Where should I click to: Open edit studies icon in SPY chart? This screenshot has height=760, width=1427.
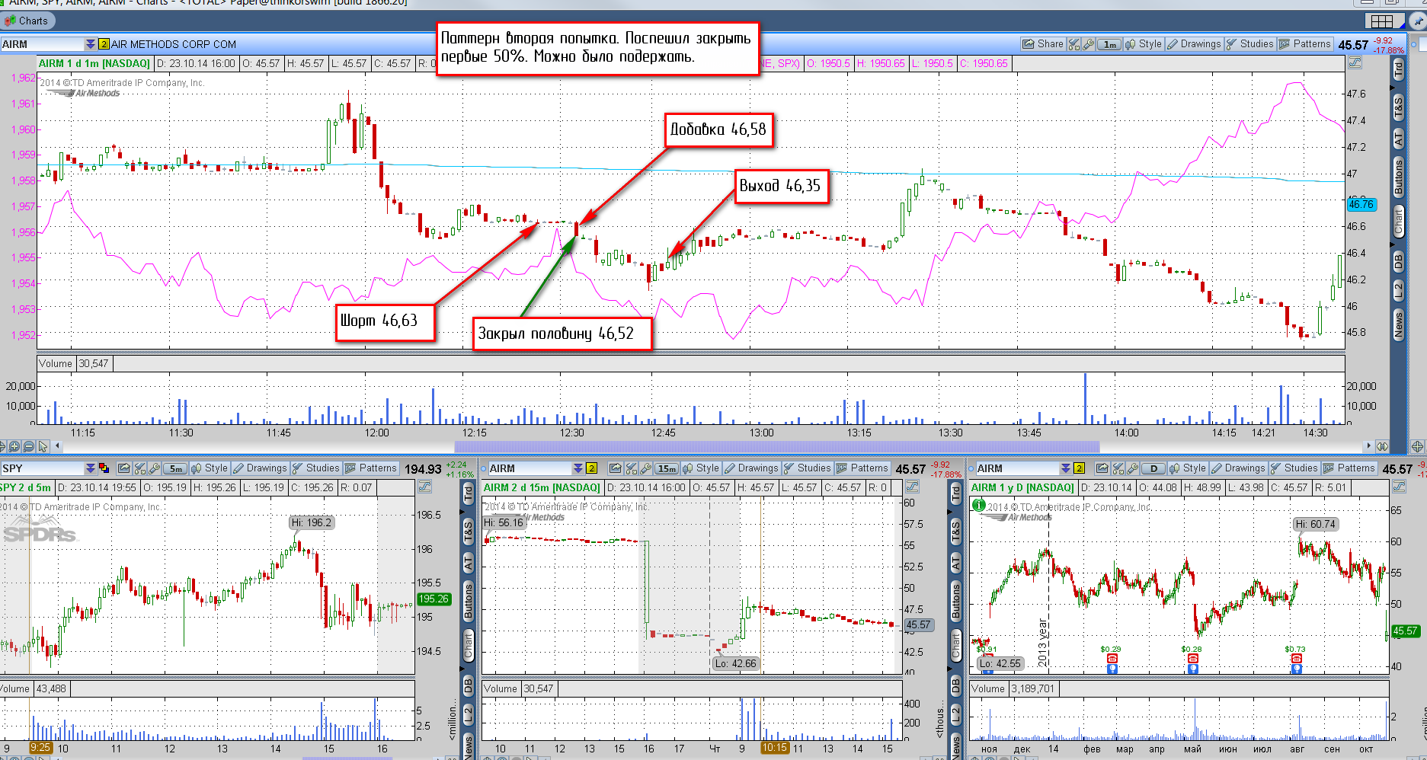tap(139, 468)
